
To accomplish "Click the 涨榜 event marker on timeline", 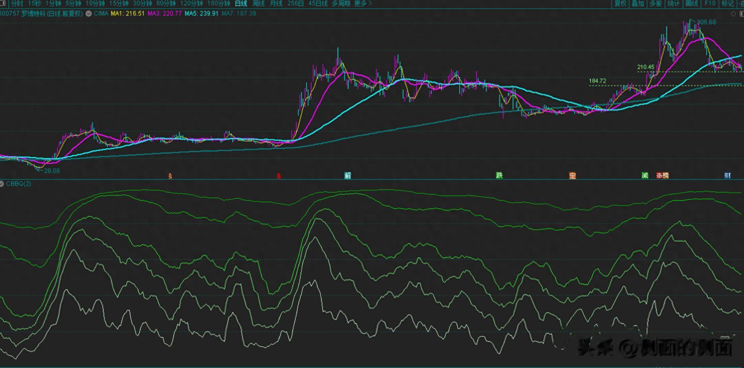I will (x=662, y=176).
